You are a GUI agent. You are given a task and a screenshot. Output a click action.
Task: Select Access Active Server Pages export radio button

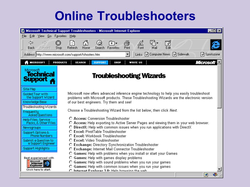click(71, 123)
